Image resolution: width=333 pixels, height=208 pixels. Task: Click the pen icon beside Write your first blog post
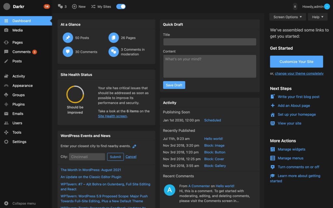pos(273,97)
